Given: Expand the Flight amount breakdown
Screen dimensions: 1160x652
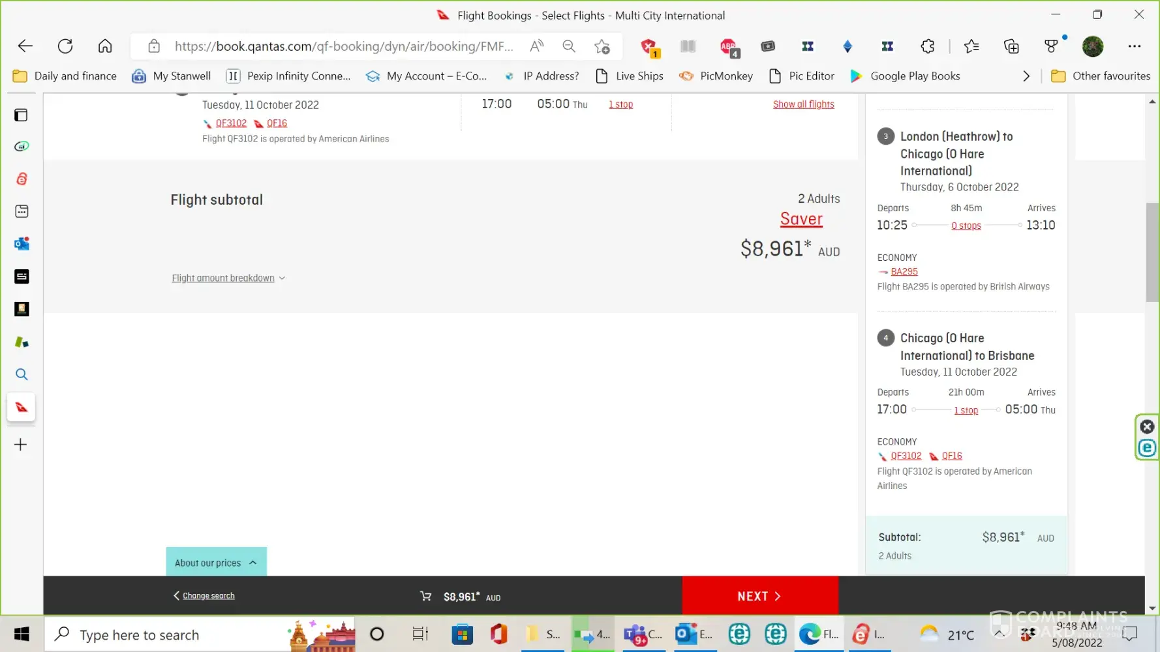Looking at the screenshot, I should 228,278.
